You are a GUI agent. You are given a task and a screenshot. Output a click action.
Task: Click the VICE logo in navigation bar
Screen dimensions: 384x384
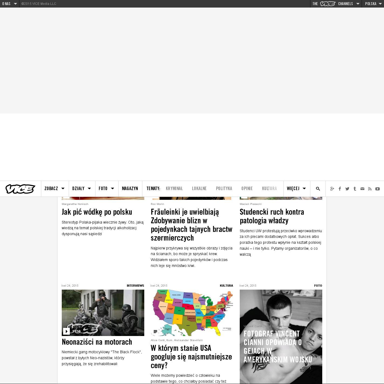(20, 189)
